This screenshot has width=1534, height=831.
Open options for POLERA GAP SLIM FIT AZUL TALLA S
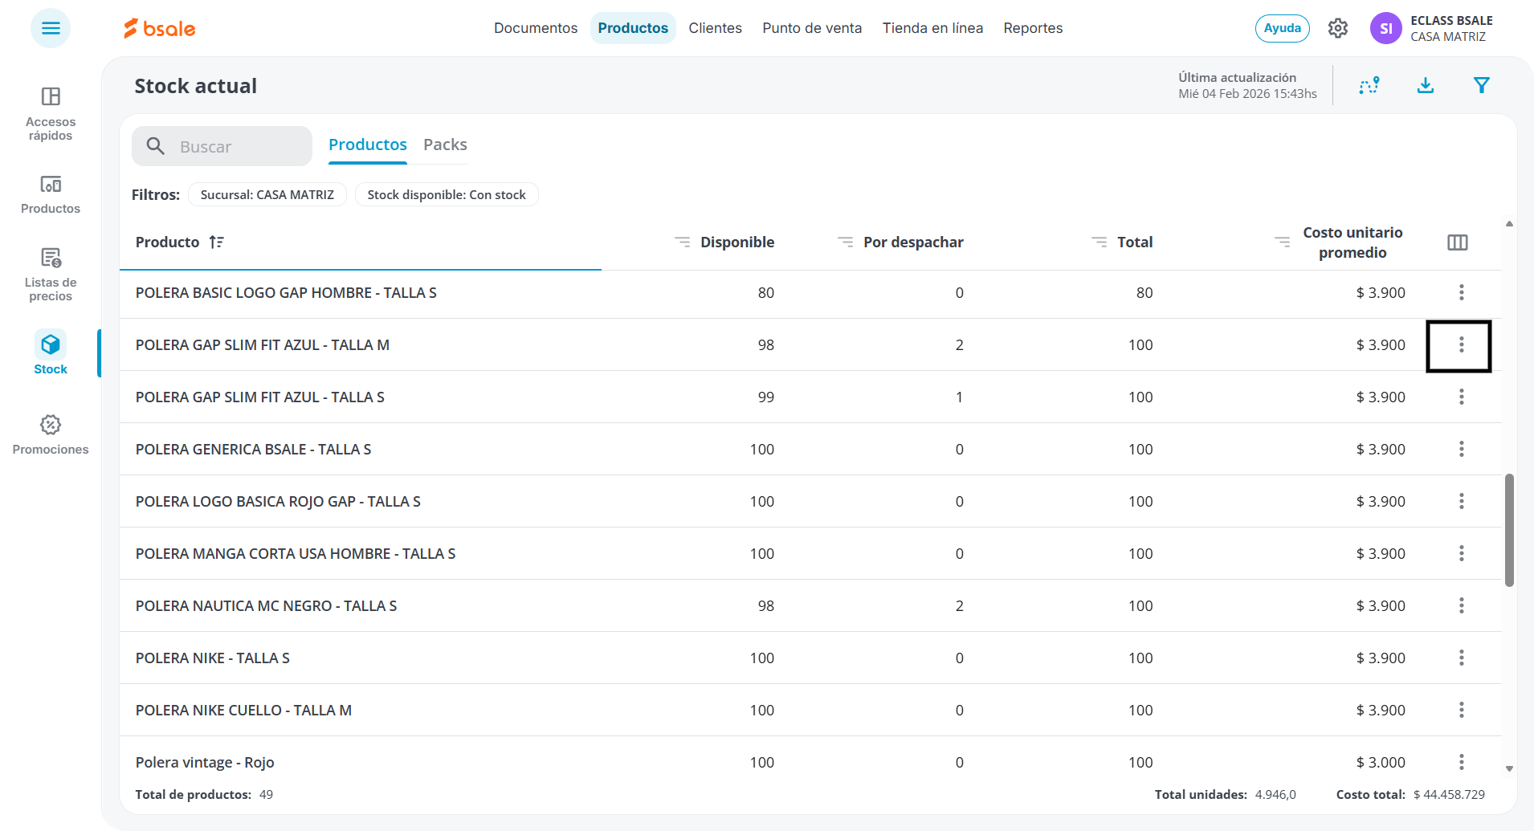point(1462,397)
